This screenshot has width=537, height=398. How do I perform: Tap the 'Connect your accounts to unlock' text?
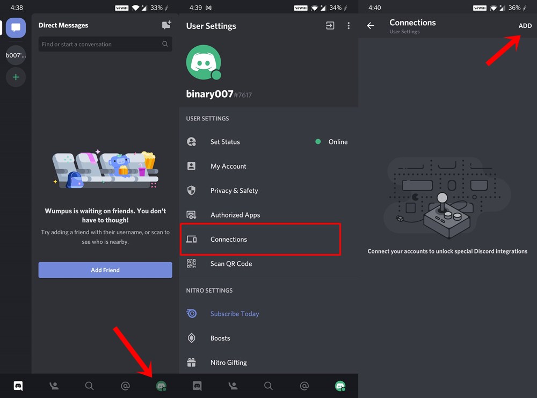[447, 251]
